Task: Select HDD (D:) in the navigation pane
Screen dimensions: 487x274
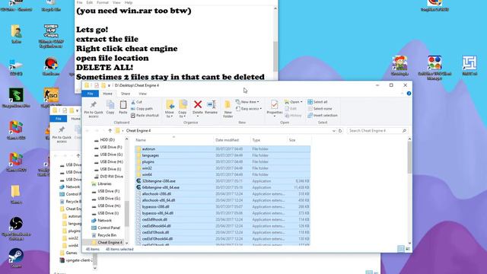Action: [x=104, y=140]
